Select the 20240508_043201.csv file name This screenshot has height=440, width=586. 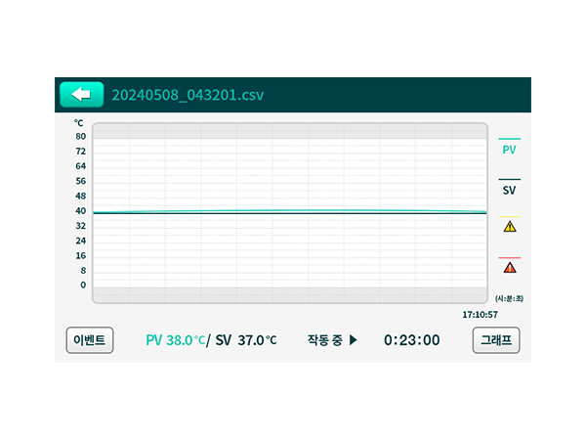pyautogui.click(x=188, y=95)
